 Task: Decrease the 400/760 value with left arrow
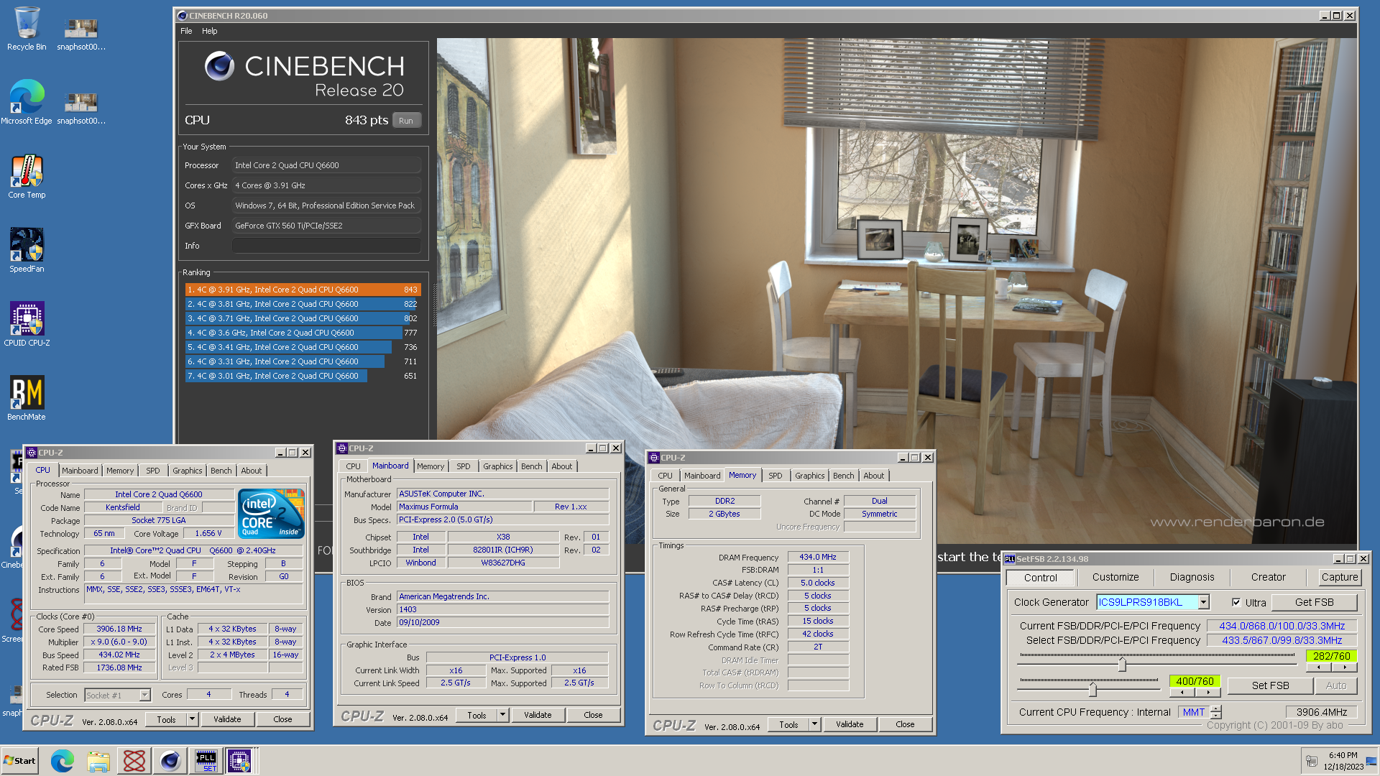pos(1182,693)
